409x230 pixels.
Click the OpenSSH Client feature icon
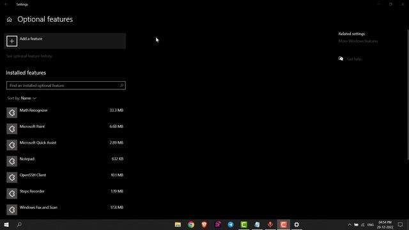(x=12, y=178)
